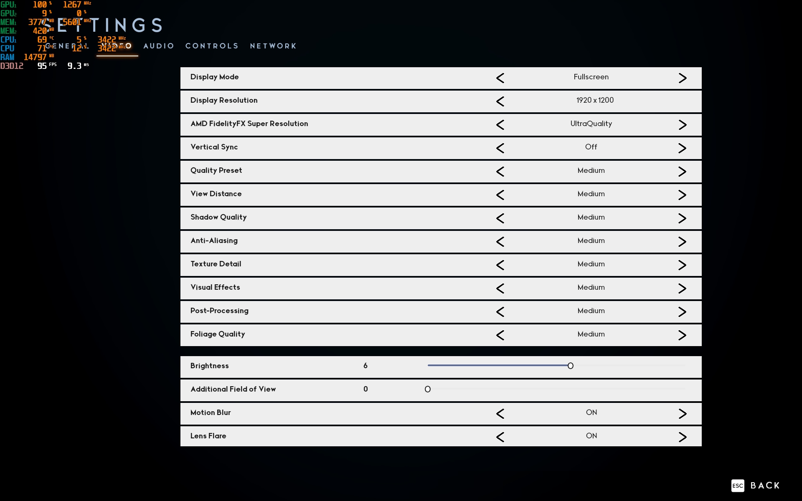Go to the Network settings tab
Screen dimensions: 802x501
click(x=273, y=46)
